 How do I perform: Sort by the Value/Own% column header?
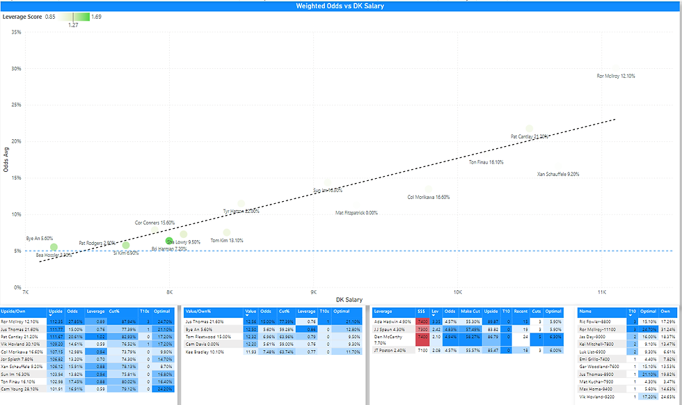(214, 312)
